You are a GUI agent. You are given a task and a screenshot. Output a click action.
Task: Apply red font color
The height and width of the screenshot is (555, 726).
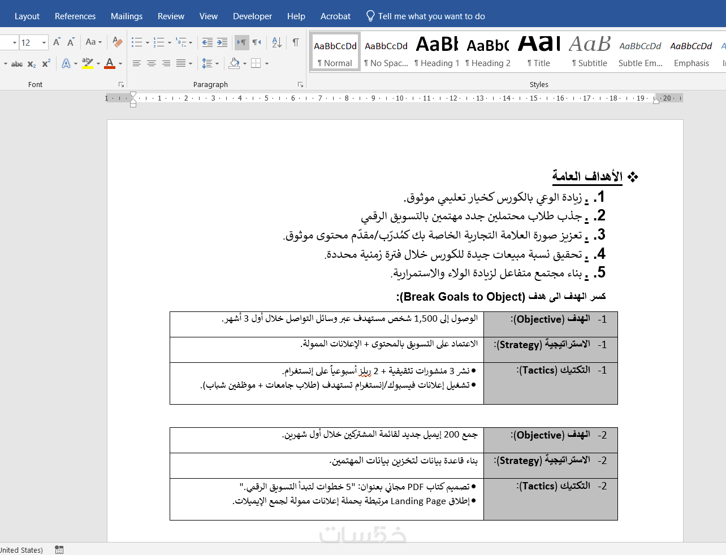110,63
